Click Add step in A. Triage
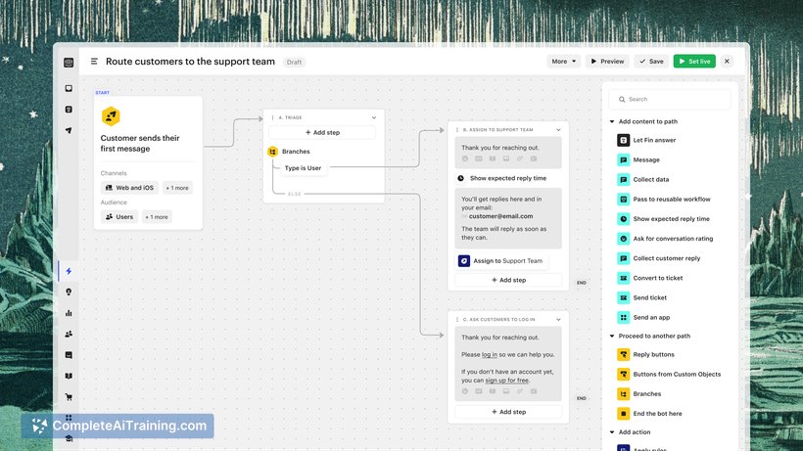Viewport: 803px width, 451px height. 322,132
